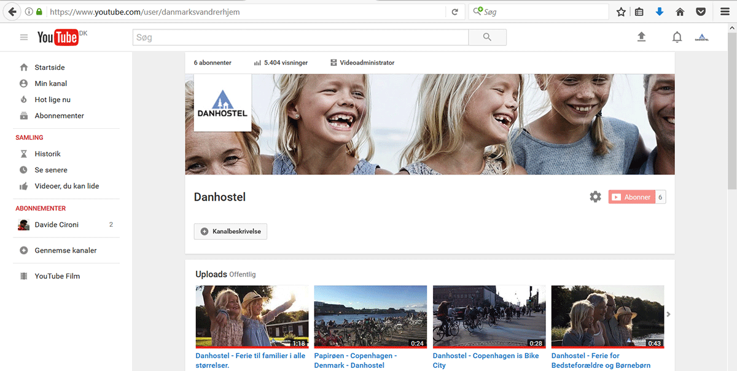Click the Danhostel channel logo image

[x=222, y=102]
